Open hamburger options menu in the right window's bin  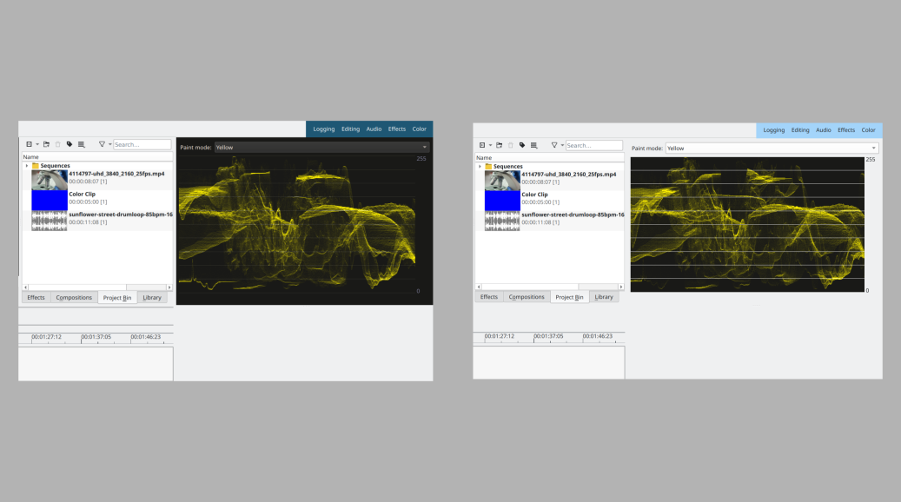point(533,146)
